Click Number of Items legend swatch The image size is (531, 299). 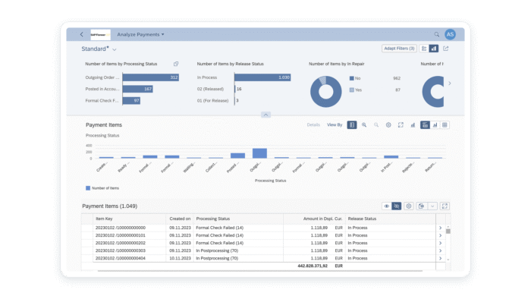pyautogui.click(x=88, y=188)
